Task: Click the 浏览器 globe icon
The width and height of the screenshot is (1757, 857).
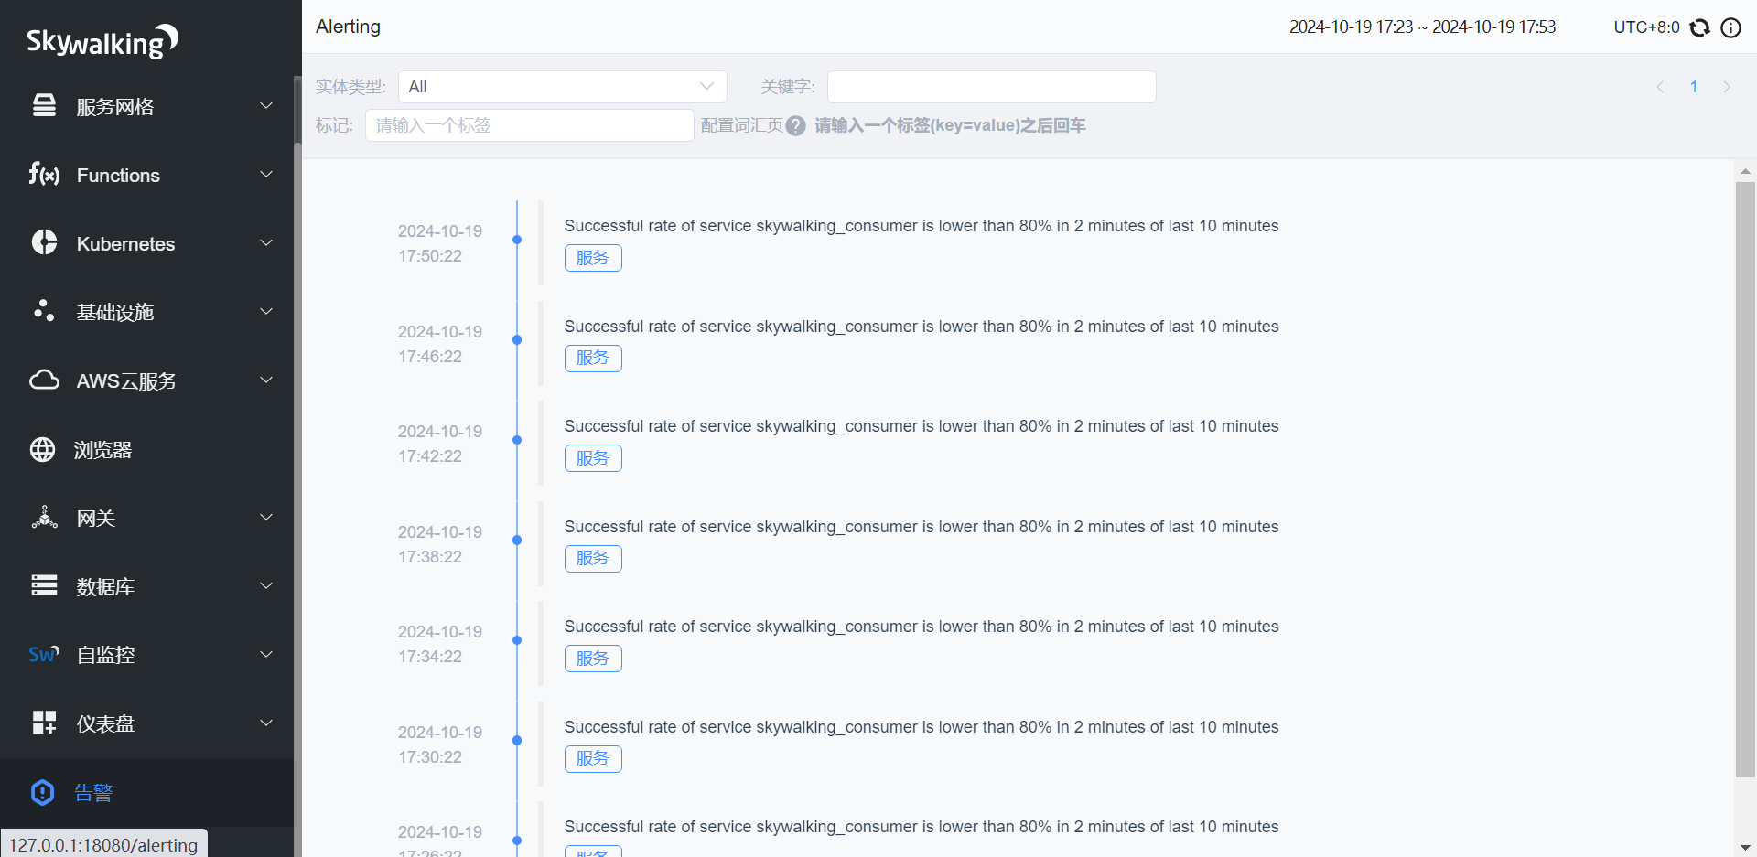Action: click(x=43, y=449)
